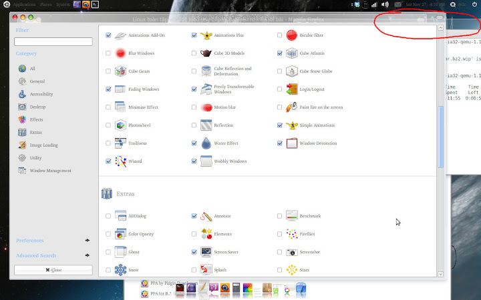Click the Fireflies dotted icon
Image resolution: width=481 pixels, height=300 pixels.
292,234
